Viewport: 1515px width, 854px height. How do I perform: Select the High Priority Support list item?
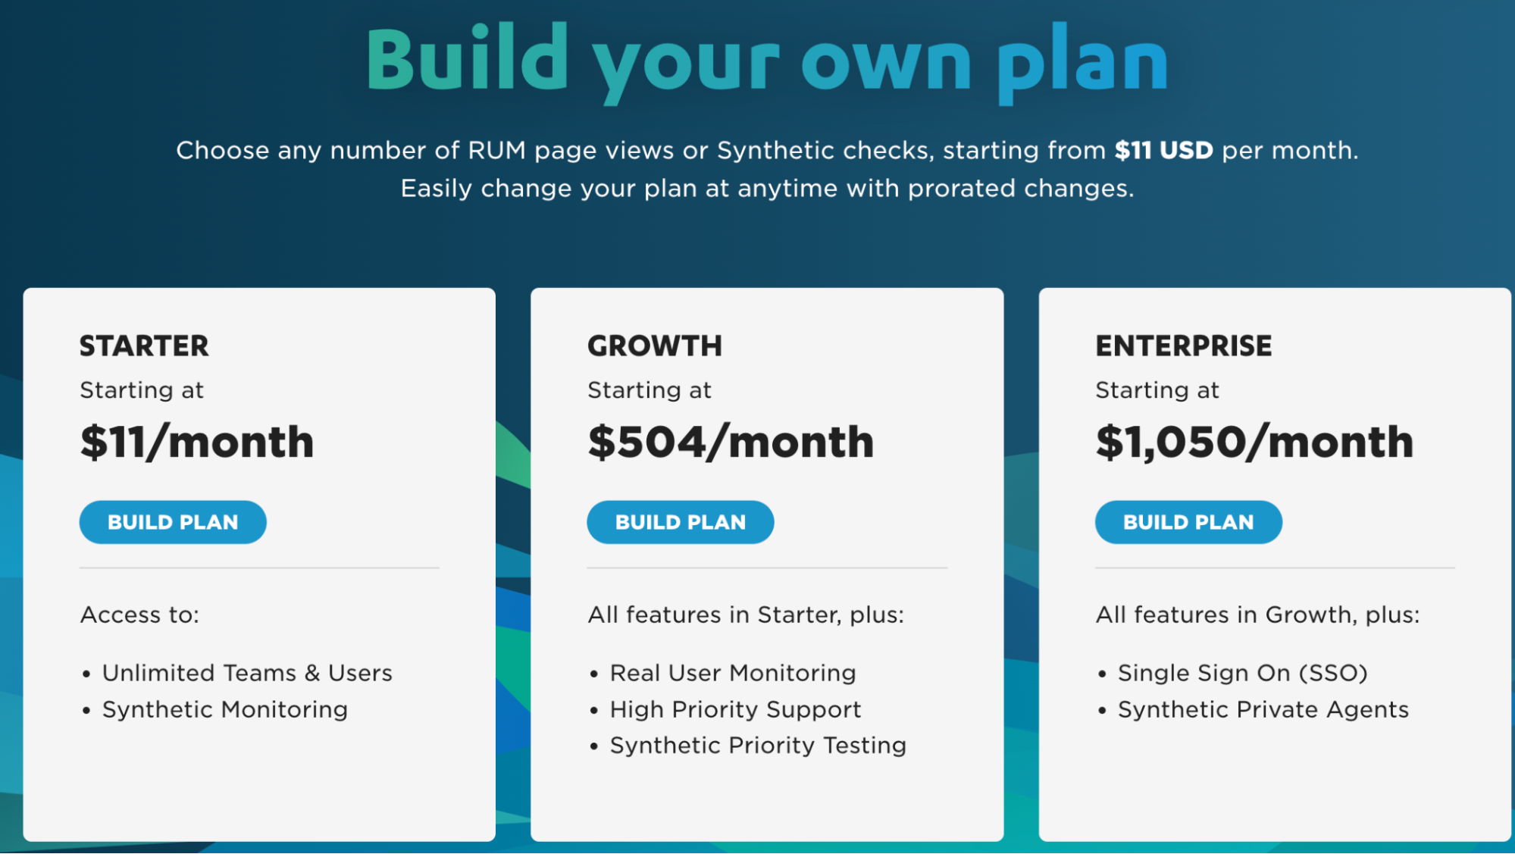click(734, 709)
